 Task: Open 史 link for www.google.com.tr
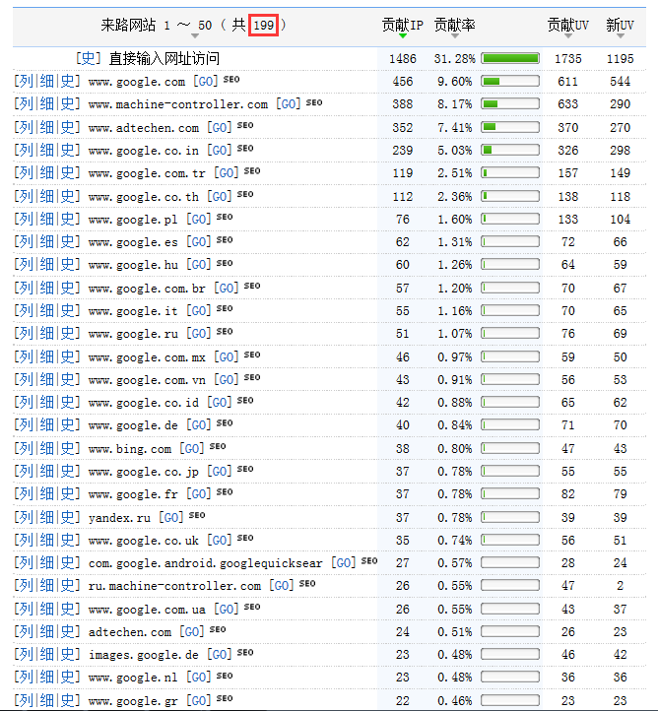click(x=68, y=173)
